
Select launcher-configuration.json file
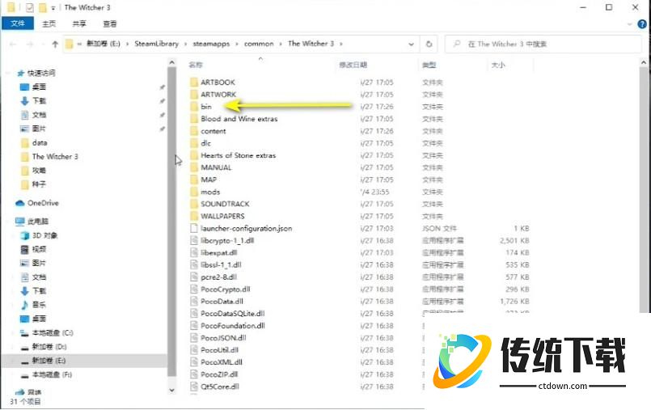click(246, 228)
